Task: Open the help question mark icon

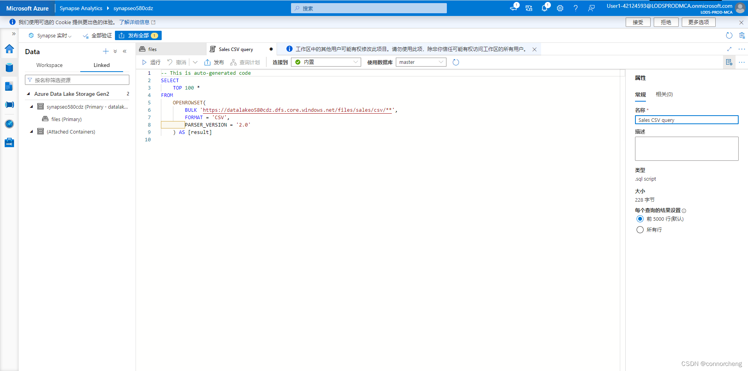Action: [575, 8]
